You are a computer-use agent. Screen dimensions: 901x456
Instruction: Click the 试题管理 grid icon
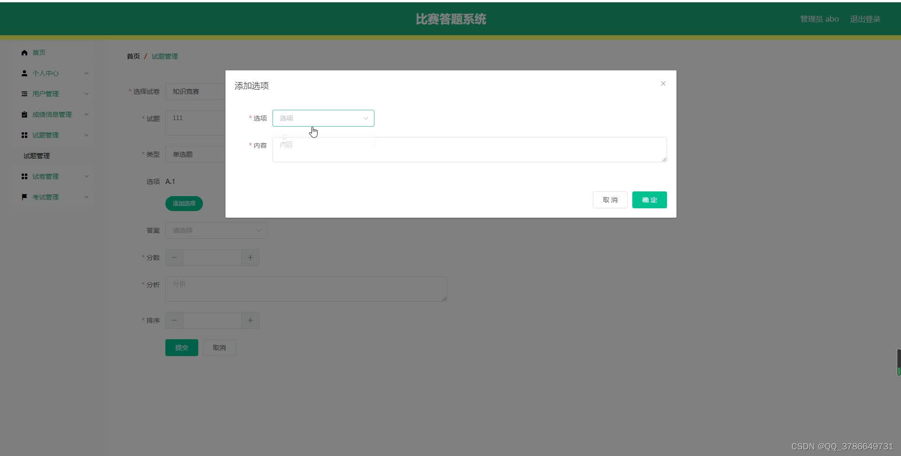tap(24, 135)
